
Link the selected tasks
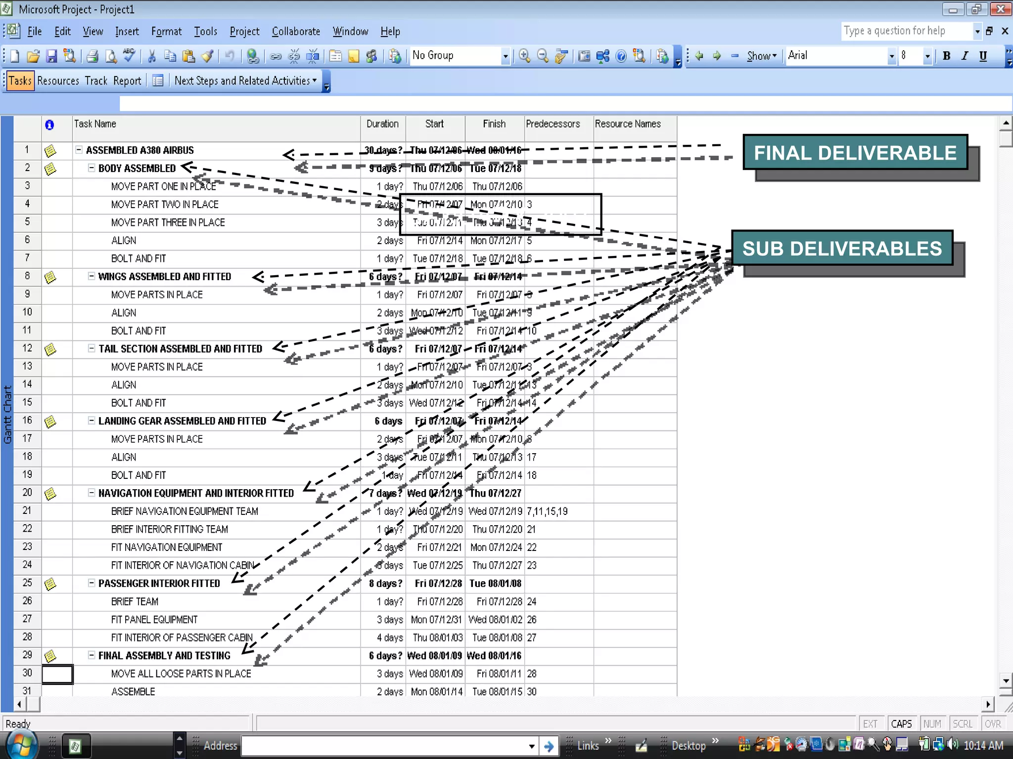tap(276, 56)
